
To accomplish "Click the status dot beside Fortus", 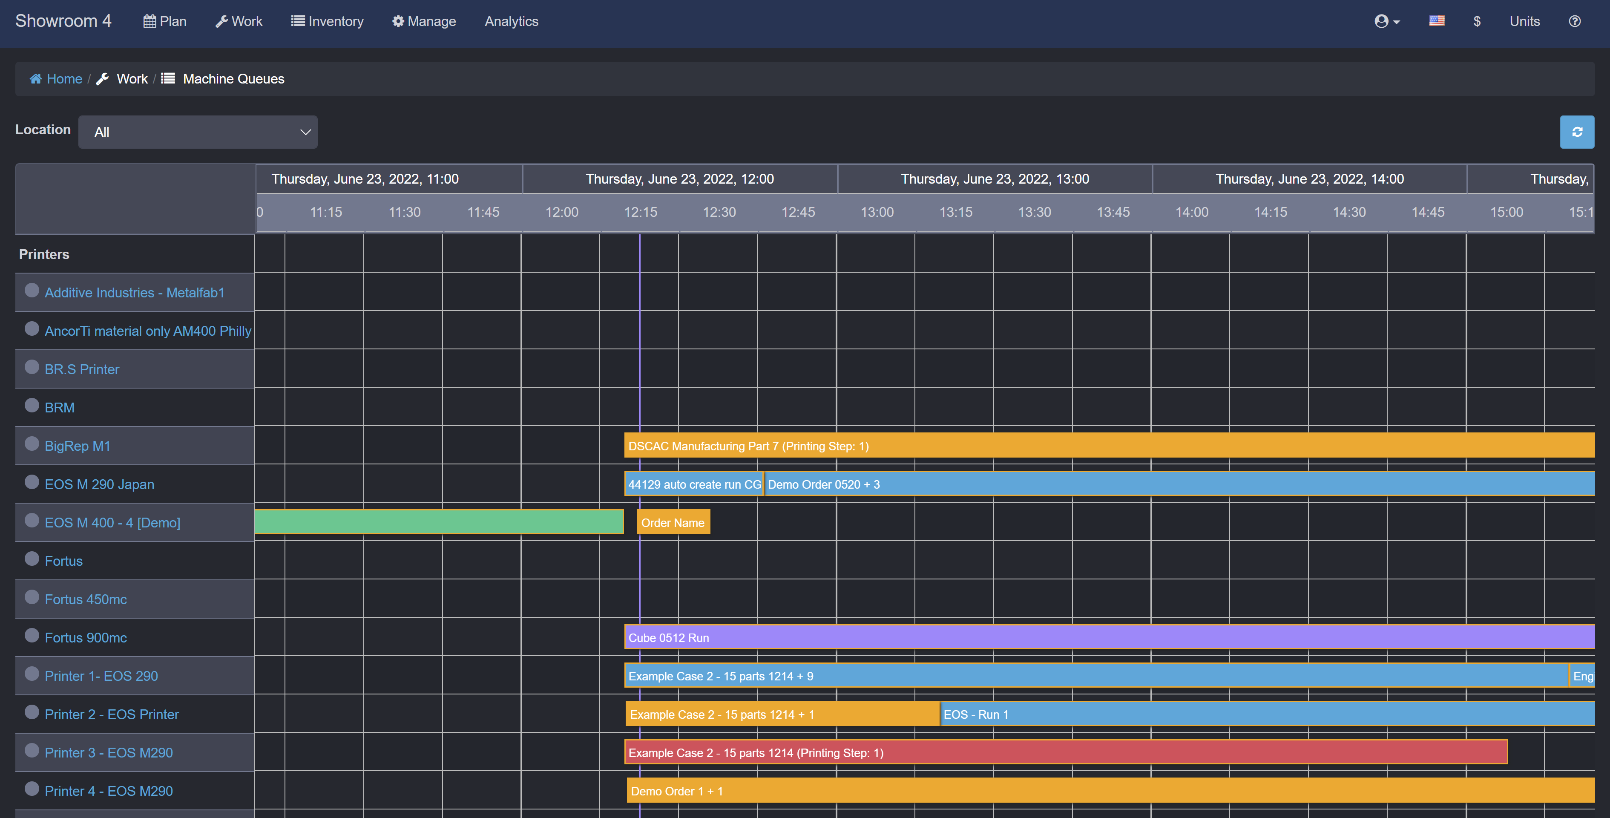I will [x=32, y=559].
